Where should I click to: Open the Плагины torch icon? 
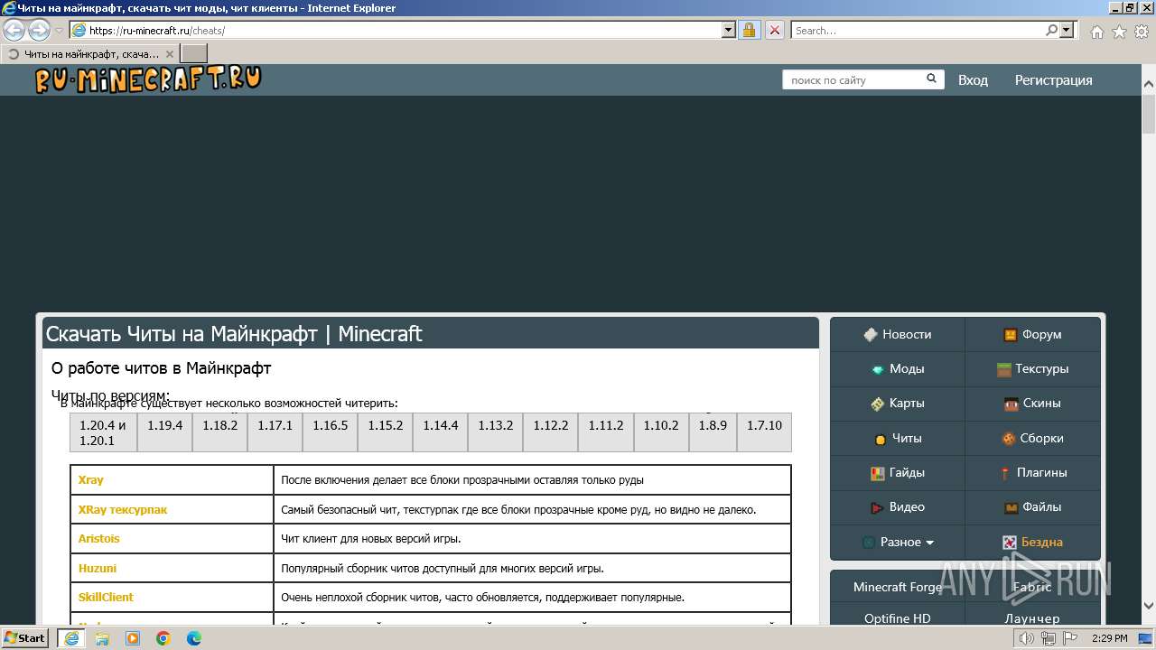[x=1005, y=473]
